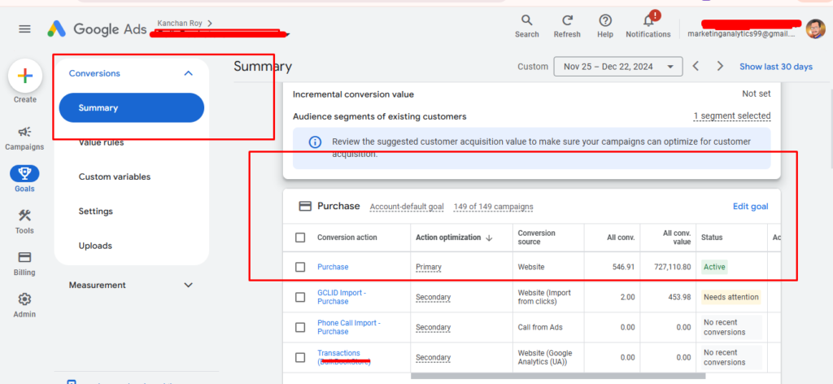This screenshot has height=384, width=833.
Task: Click the Create plus button
Action: (25, 76)
